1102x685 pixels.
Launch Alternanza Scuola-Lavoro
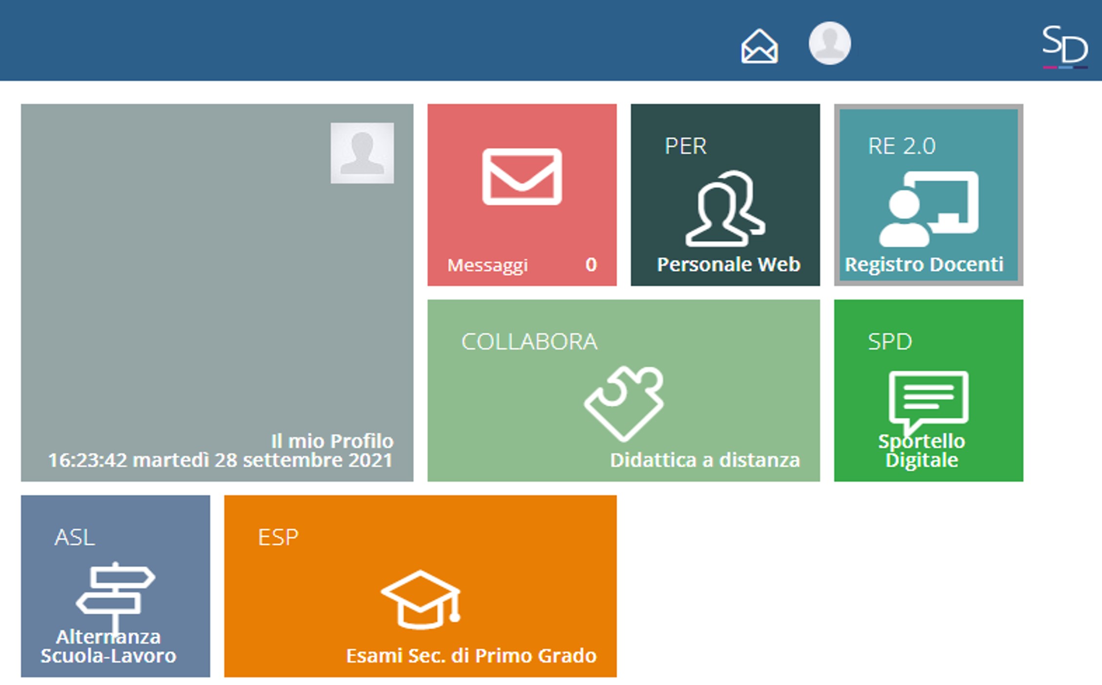108,646
